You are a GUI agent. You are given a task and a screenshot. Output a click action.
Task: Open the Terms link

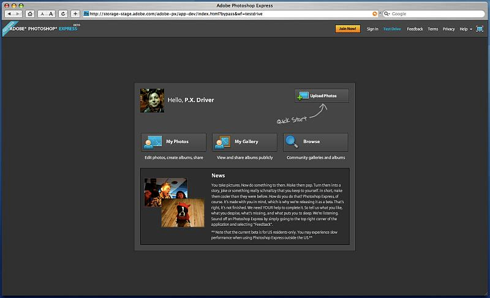click(433, 29)
